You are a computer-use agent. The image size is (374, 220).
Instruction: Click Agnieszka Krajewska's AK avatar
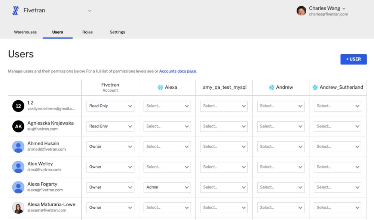coord(18,126)
